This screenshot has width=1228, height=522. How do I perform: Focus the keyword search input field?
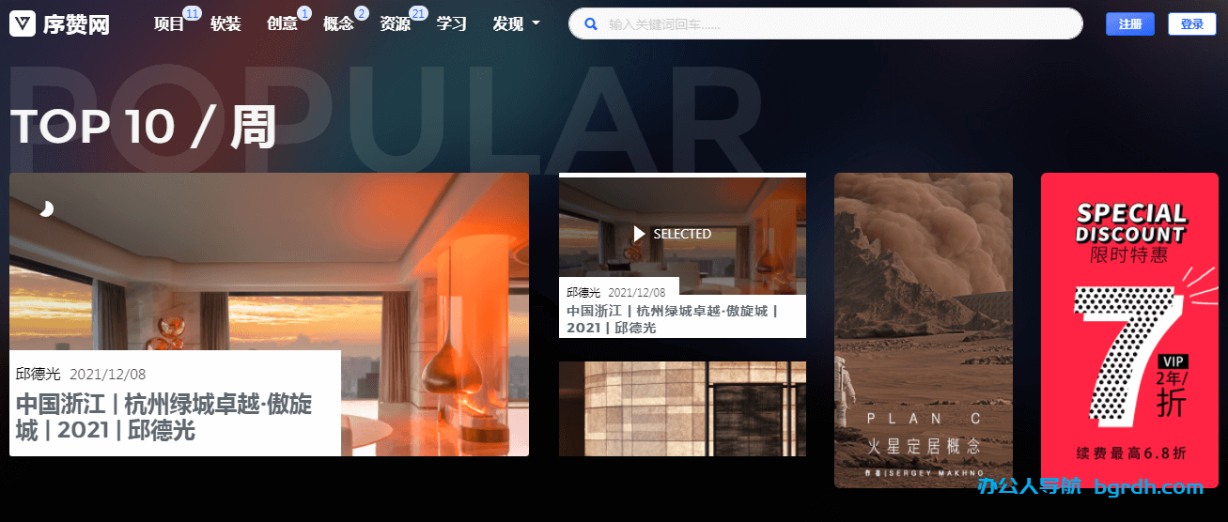click(x=836, y=24)
